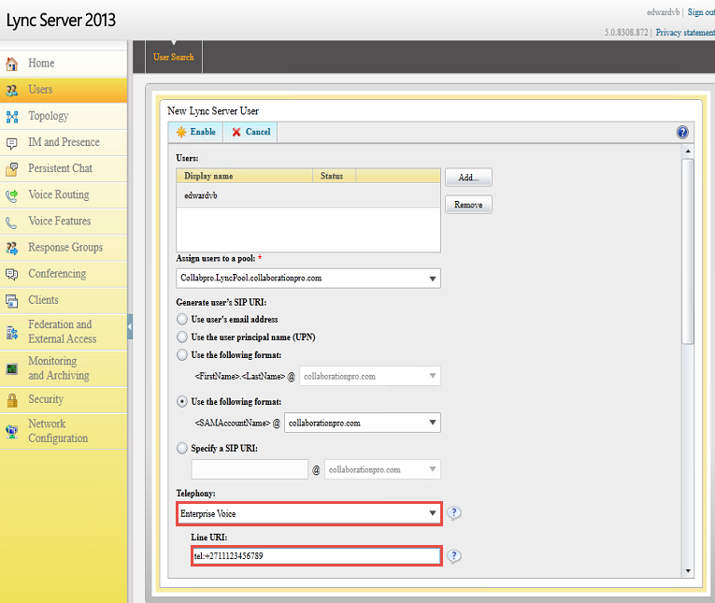Click the Sign out link
The height and width of the screenshot is (603, 715).
pyautogui.click(x=701, y=12)
